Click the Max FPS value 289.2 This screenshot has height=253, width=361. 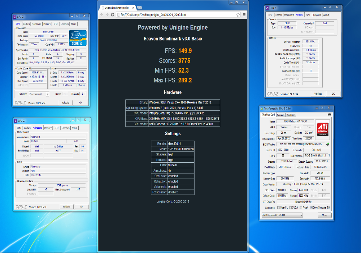click(x=185, y=80)
